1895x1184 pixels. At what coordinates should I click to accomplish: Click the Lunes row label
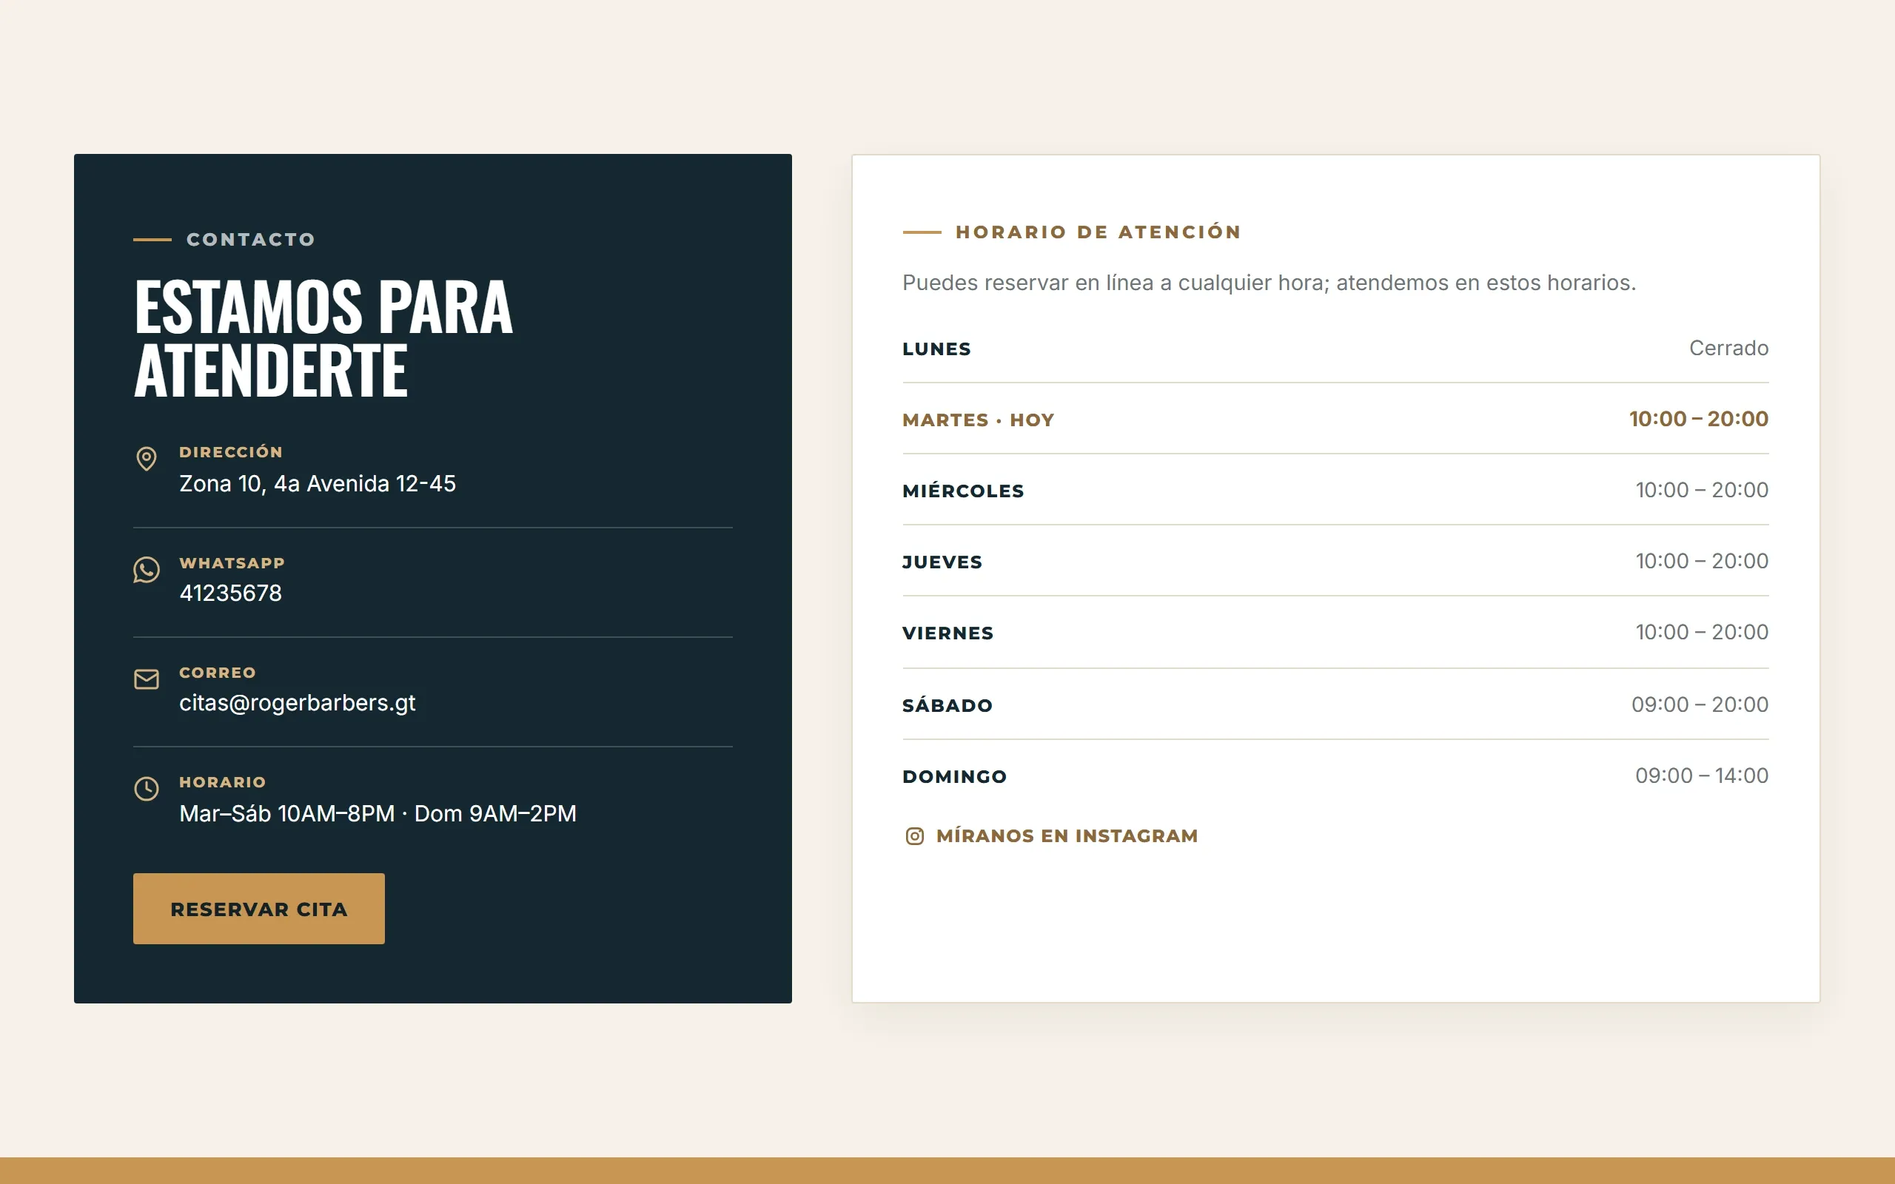[936, 349]
